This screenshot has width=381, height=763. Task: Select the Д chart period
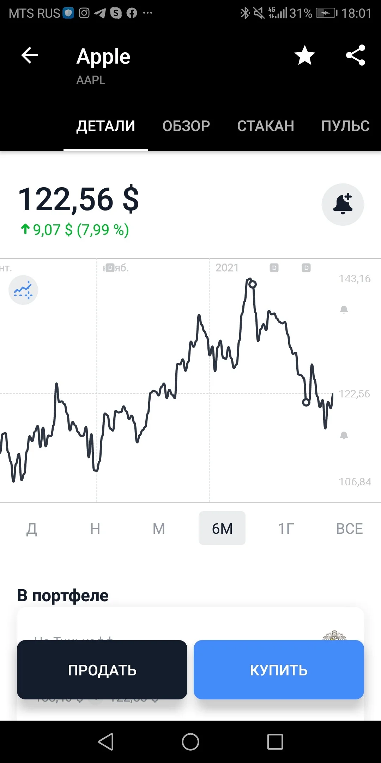[x=32, y=528]
